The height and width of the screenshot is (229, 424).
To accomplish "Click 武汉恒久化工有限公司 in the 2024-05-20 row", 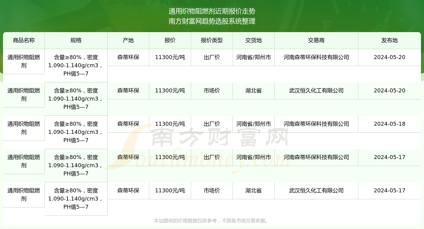I will [x=316, y=91].
